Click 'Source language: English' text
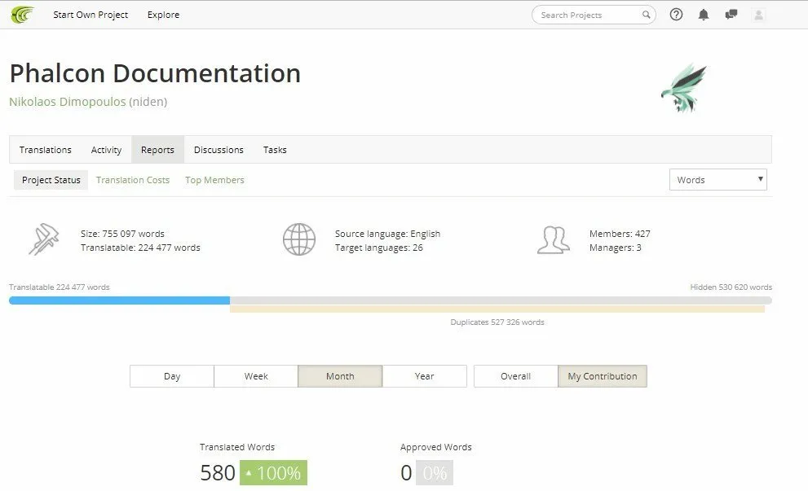The width and height of the screenshot is (808, 491). point(387,234)
